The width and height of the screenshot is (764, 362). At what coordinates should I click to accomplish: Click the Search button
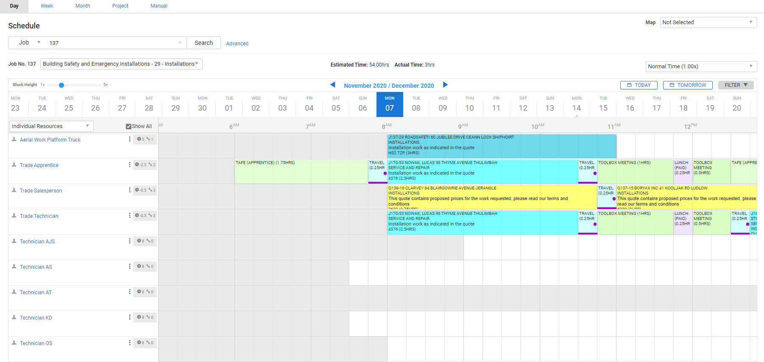click(204, 43)
